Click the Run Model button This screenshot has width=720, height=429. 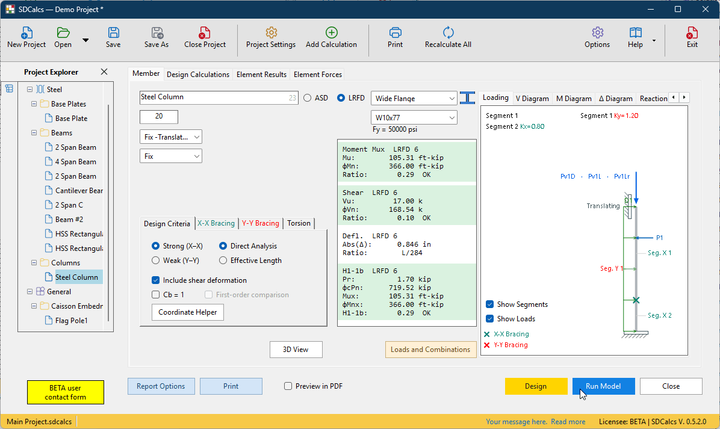pyautogui.click(x=603, y=386)
